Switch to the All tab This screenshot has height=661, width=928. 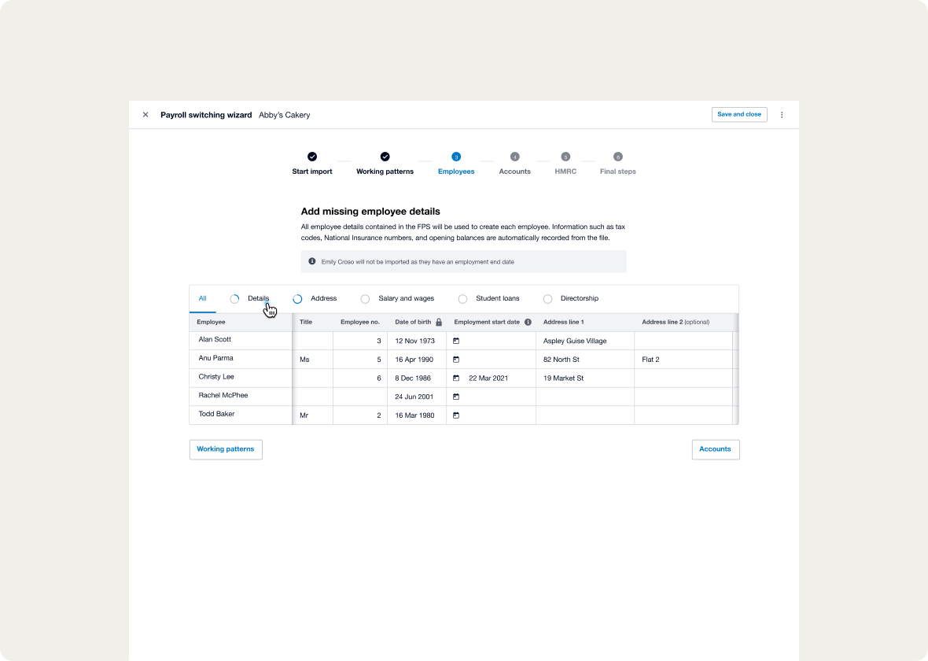click(x=203, y=299)
